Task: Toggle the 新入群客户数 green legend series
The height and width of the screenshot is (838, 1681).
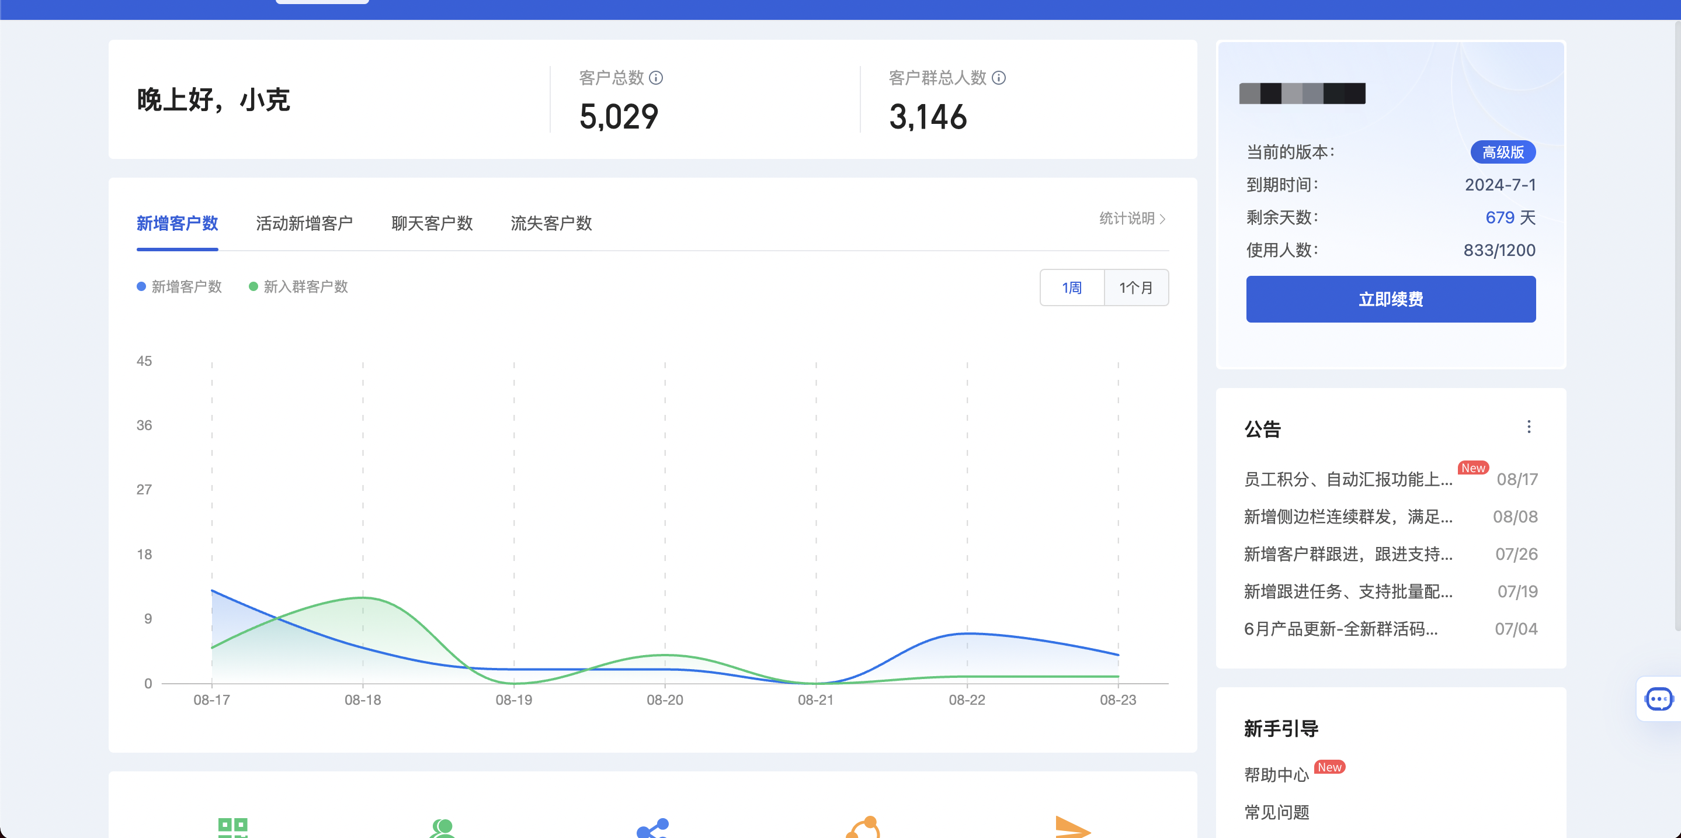Action: (x=299, y=286)
